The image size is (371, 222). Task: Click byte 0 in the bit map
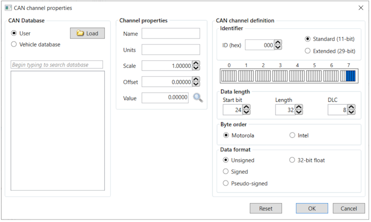[x=229, y=76]
